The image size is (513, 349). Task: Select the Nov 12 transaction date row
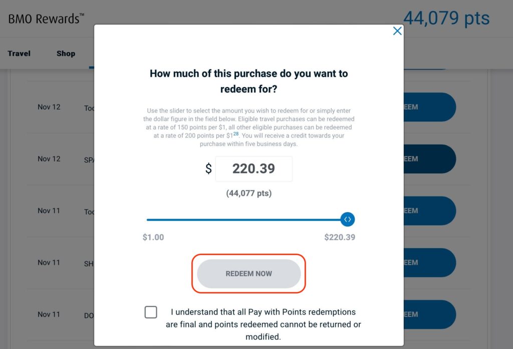click(x=49, y=106)
